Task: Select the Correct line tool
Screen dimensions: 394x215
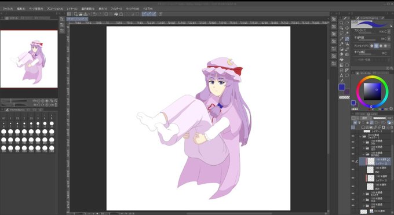Action: pyautogui.click(x=341, y=81)
